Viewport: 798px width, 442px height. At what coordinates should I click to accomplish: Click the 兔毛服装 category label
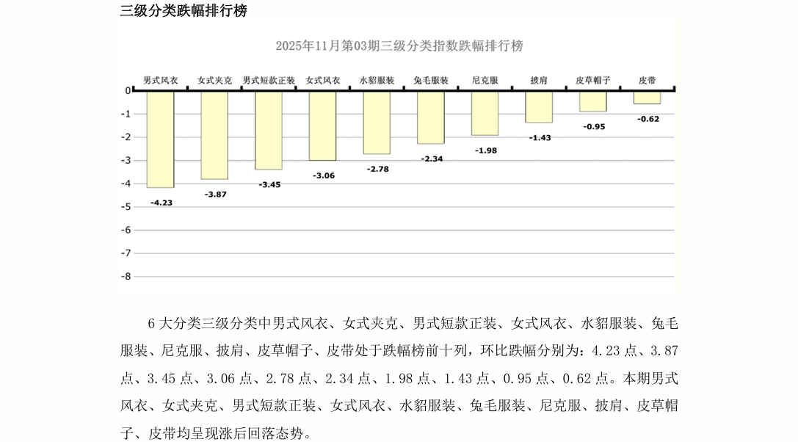click(x=431, y=81)
